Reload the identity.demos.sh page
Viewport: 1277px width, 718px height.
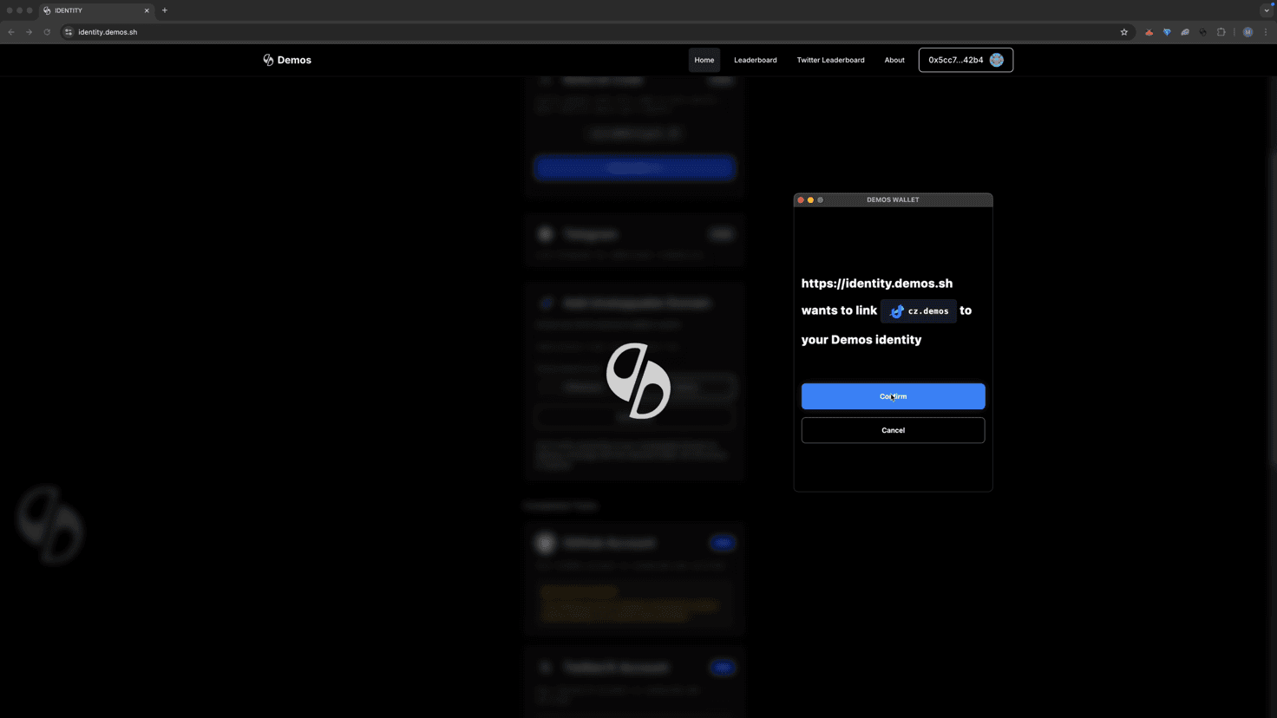(x=46, y=31)
